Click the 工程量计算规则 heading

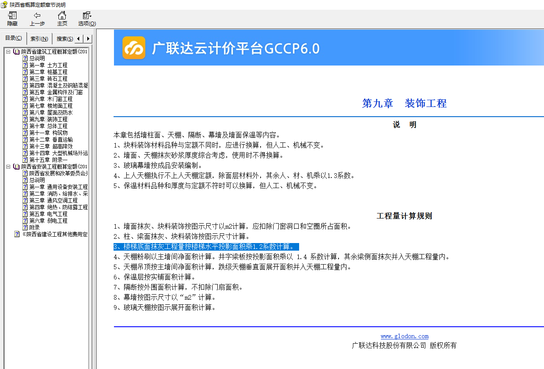click(405, 216)
